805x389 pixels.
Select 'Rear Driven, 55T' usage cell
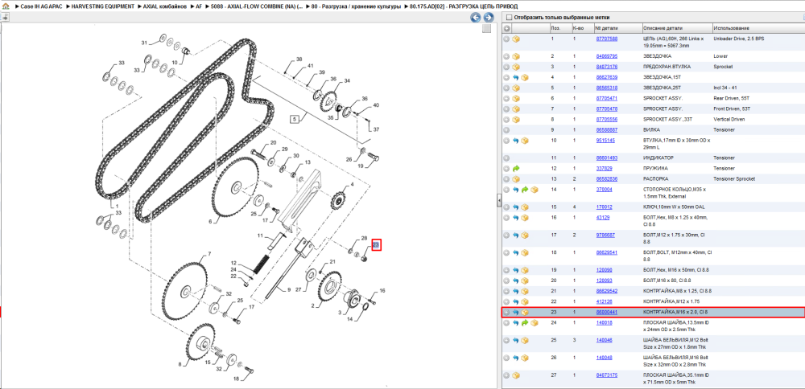(x=731, y=98)
